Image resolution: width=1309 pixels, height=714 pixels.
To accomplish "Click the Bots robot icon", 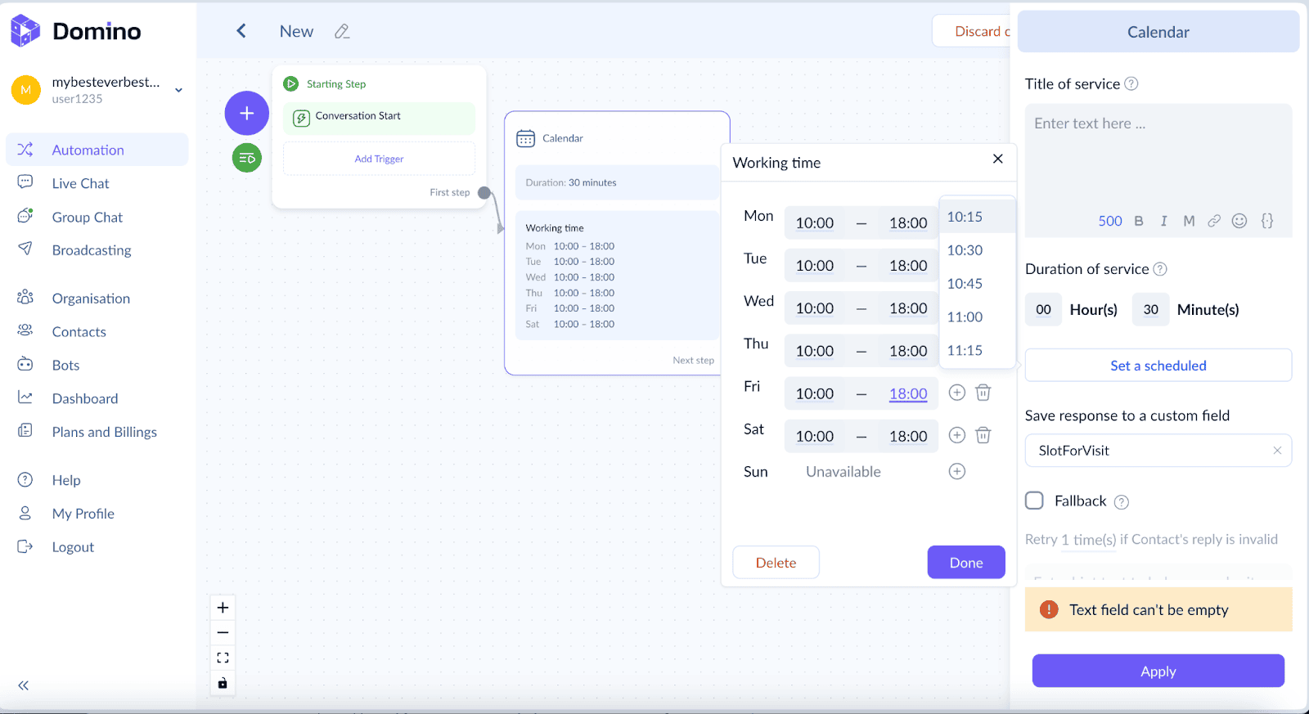I will coord(25,365).
